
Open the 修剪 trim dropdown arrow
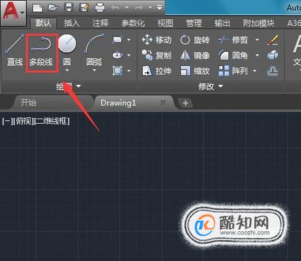pyautogui.click(x=257, y=40)
